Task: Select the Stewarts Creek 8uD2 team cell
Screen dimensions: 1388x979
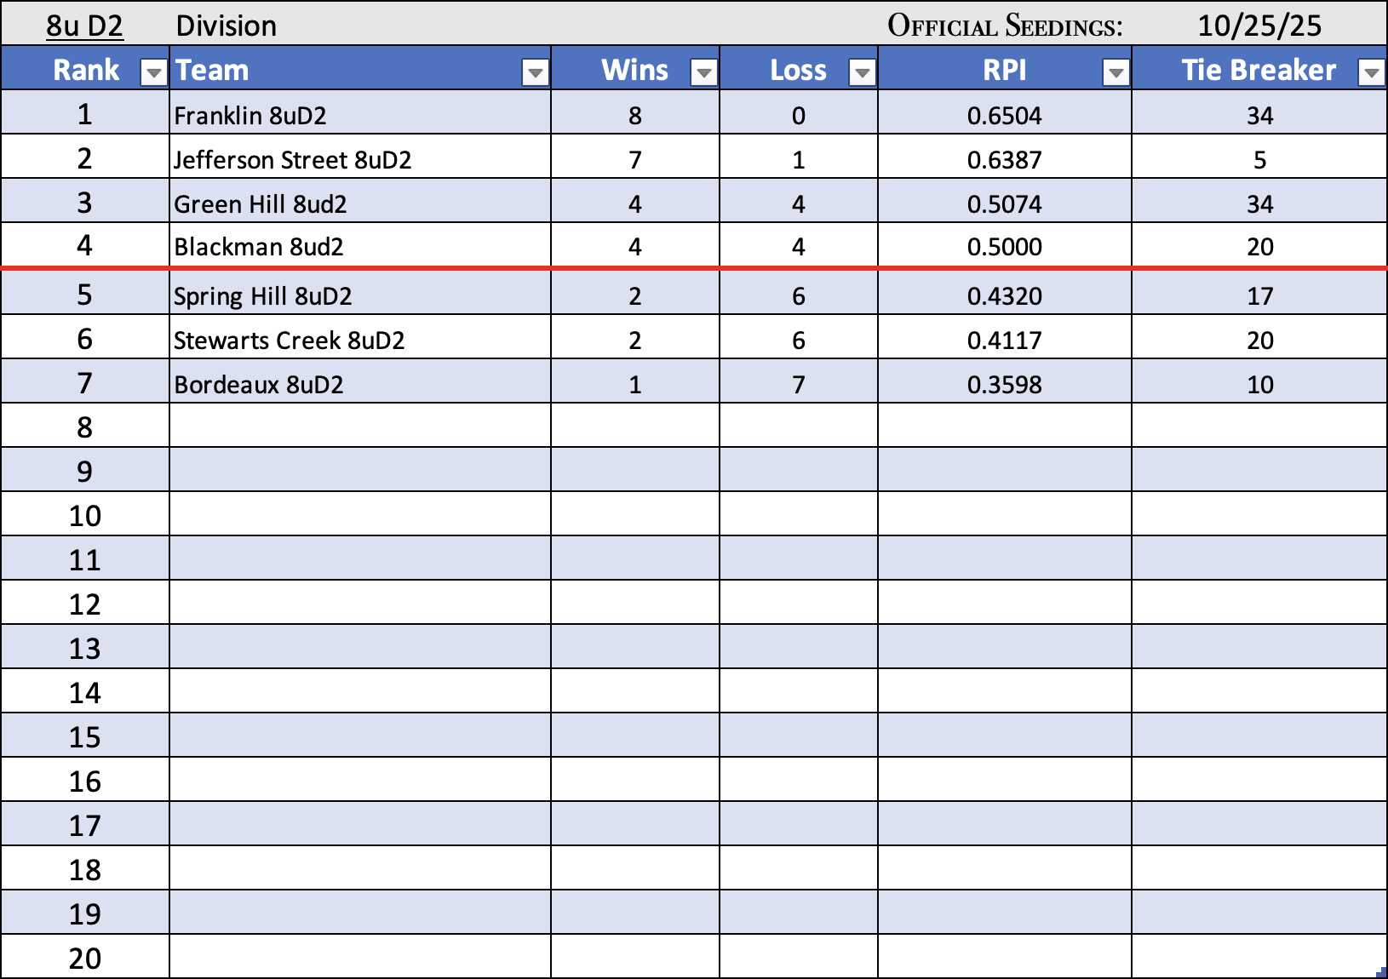Action: point(289,341)
